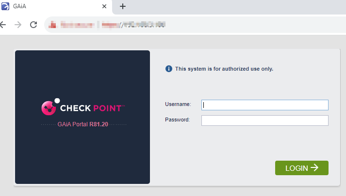Focus the Password input field
346x196 pixels.
click(x=265, y=121)
